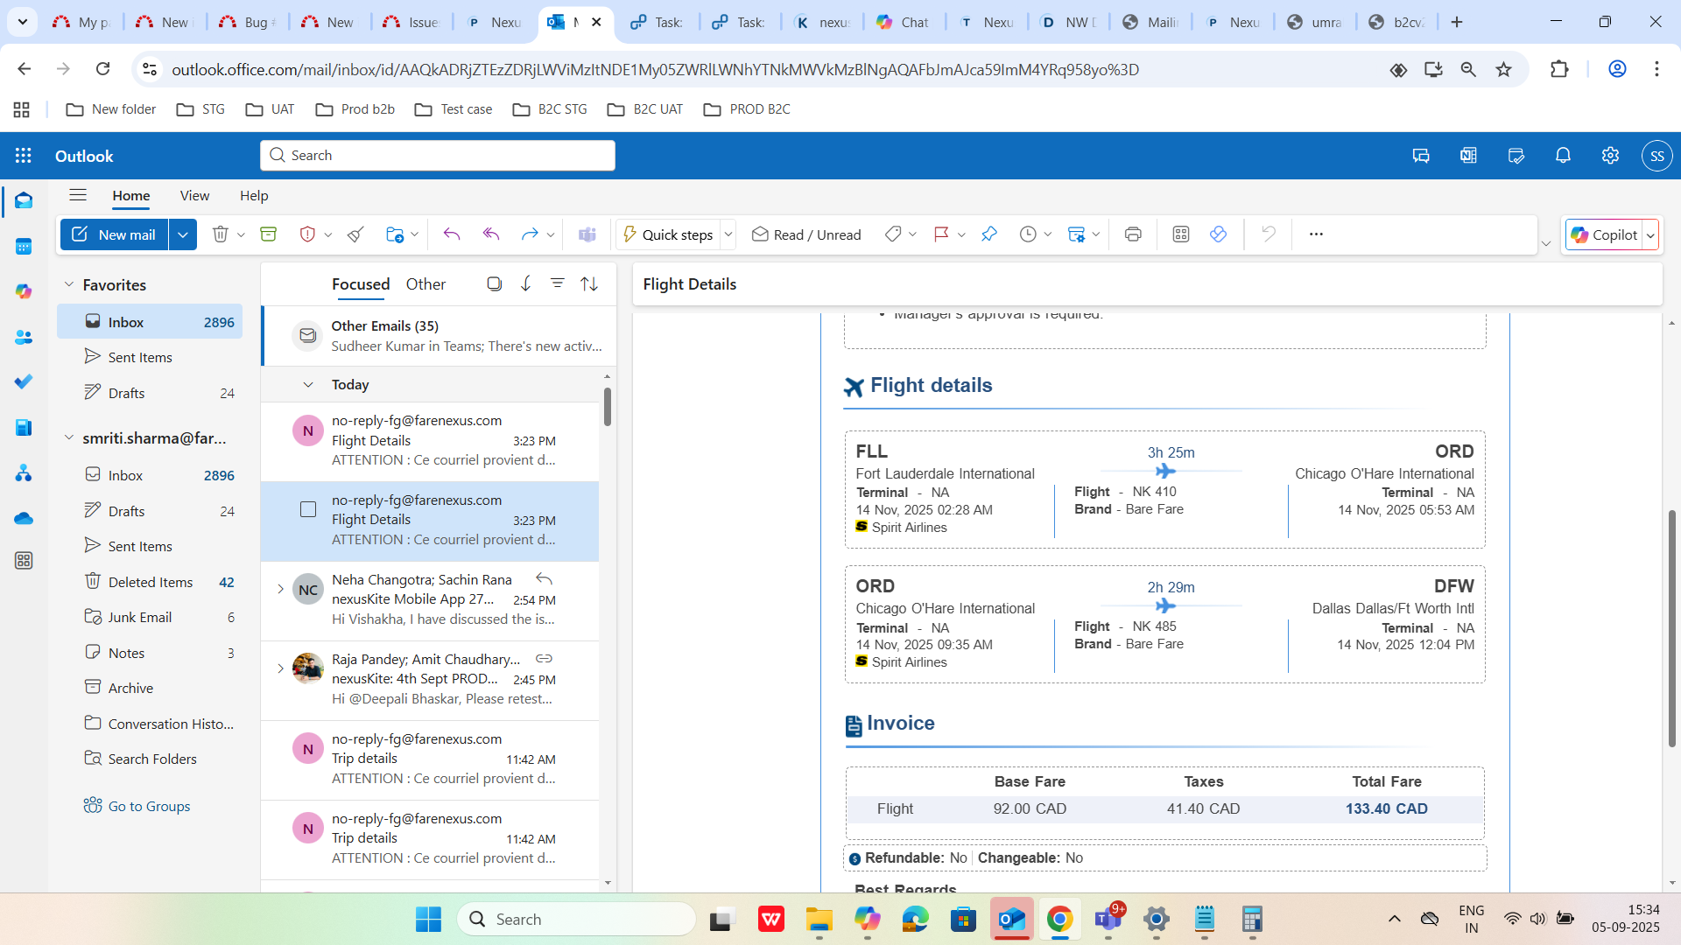
Task: Open the Deleted Items folder
Action: pos(150,582)
